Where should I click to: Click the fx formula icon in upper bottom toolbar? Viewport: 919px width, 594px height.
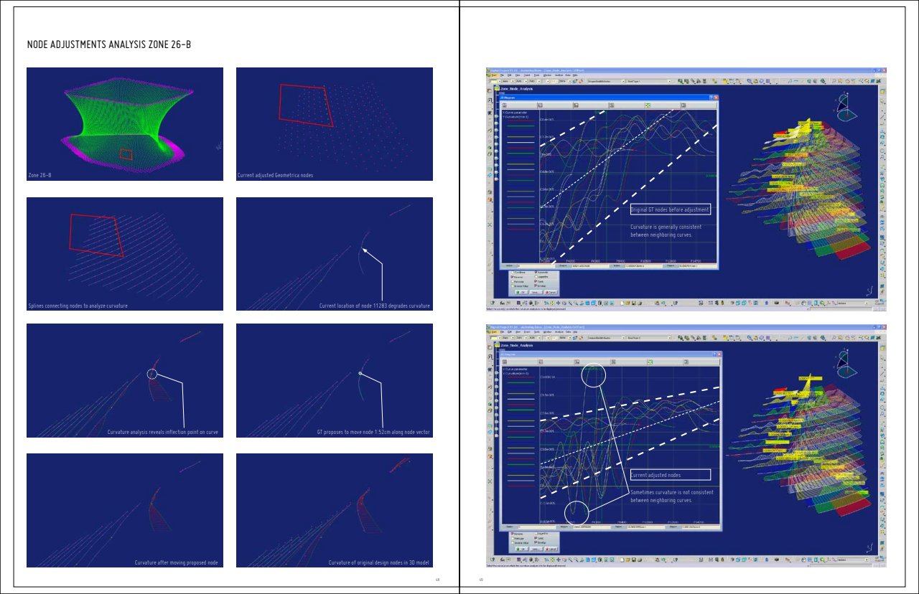click(503, 302)
